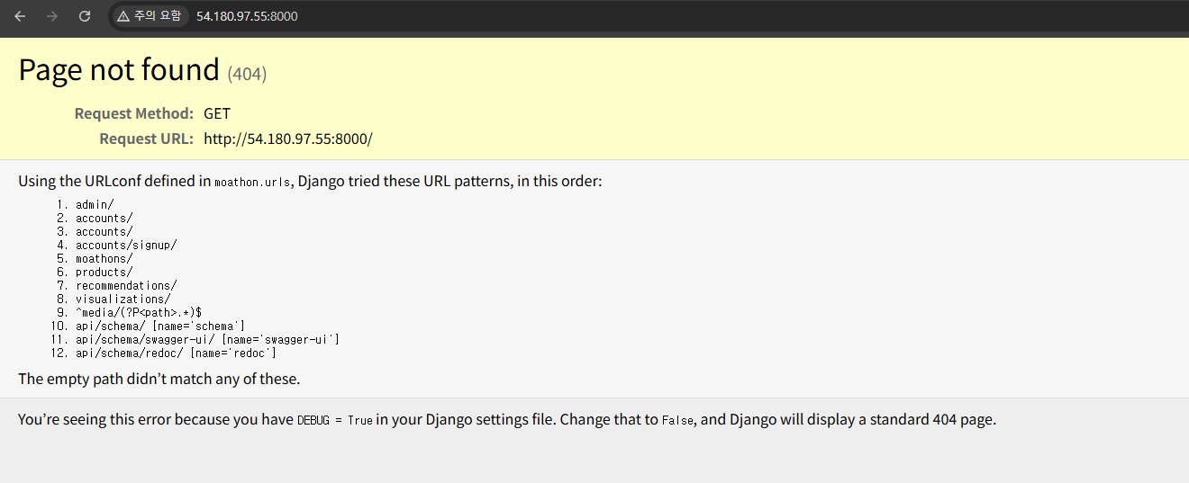Viewport: 1189px width, 483px height.
Task: Click the Request URL value http://54.180.97.55:8000/
Action: coord(288,139)
